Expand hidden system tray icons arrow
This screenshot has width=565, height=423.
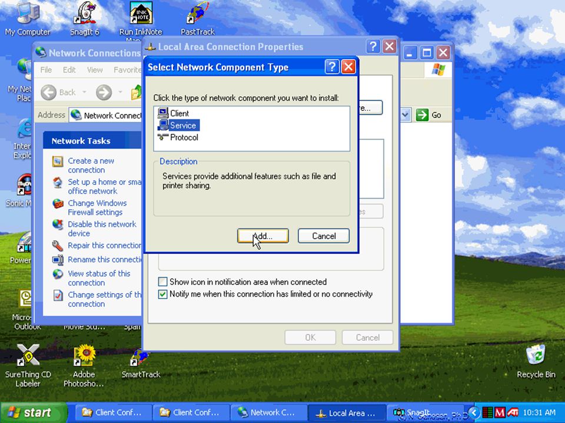[x=474, y=412]
